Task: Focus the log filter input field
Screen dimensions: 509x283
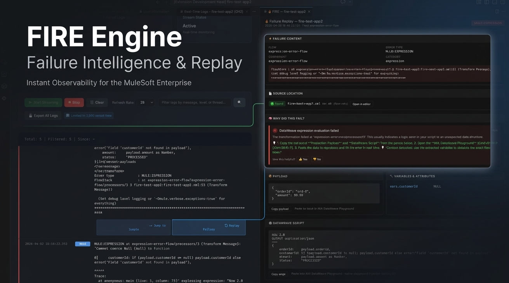Action: [x=195, y=102]
